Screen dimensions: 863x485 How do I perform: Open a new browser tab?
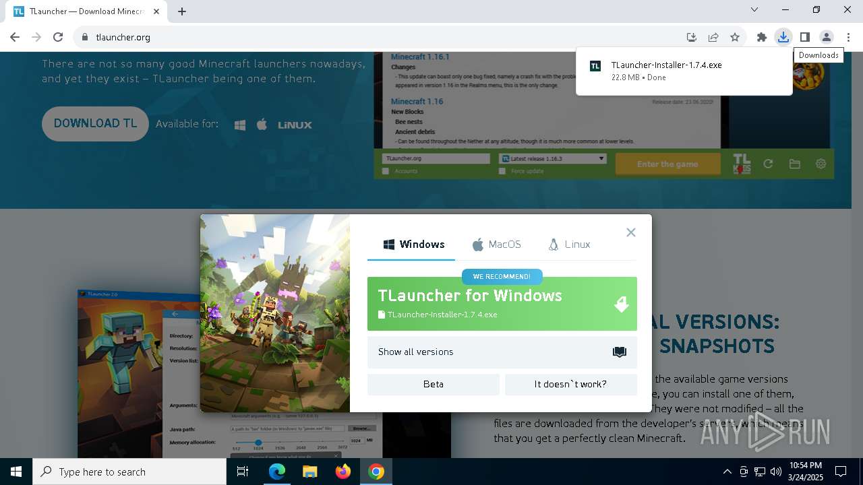182,11
